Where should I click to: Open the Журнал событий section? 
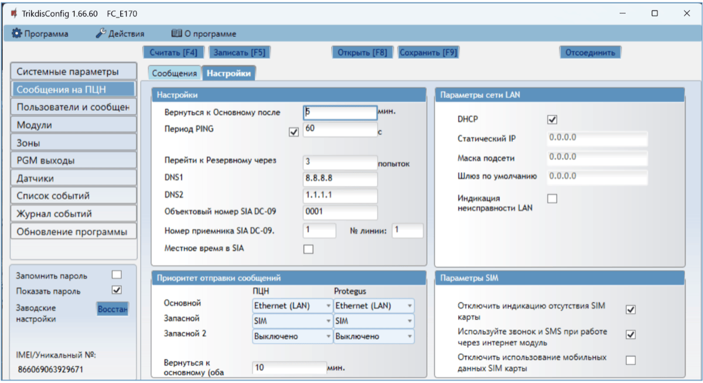click(x=73, y=214)
